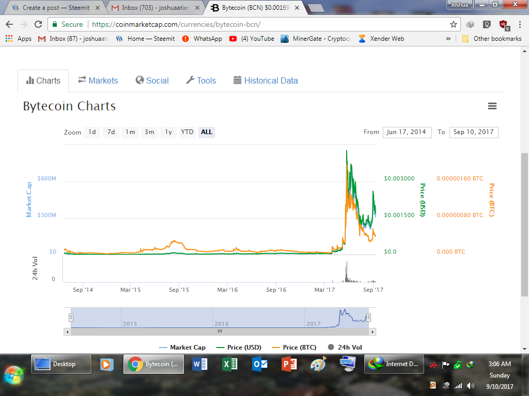The width and height of the screenshot is (529, 396).
Task: Set chart zoom to ALL
Action: click(x=207, y=132)
